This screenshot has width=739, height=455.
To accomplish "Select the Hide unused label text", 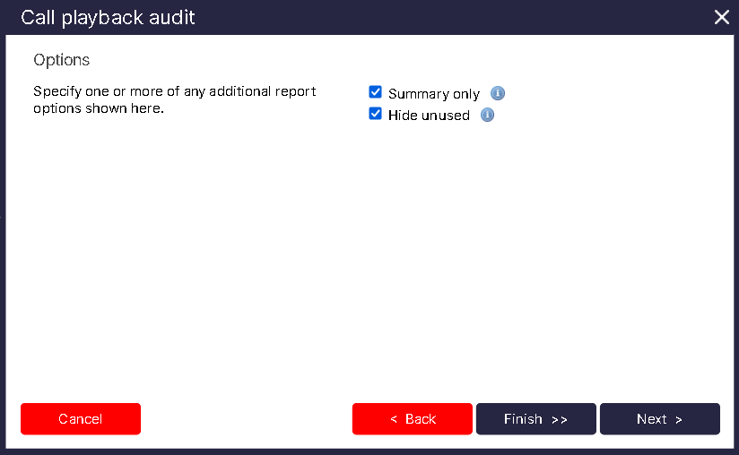I will [429, 116].
